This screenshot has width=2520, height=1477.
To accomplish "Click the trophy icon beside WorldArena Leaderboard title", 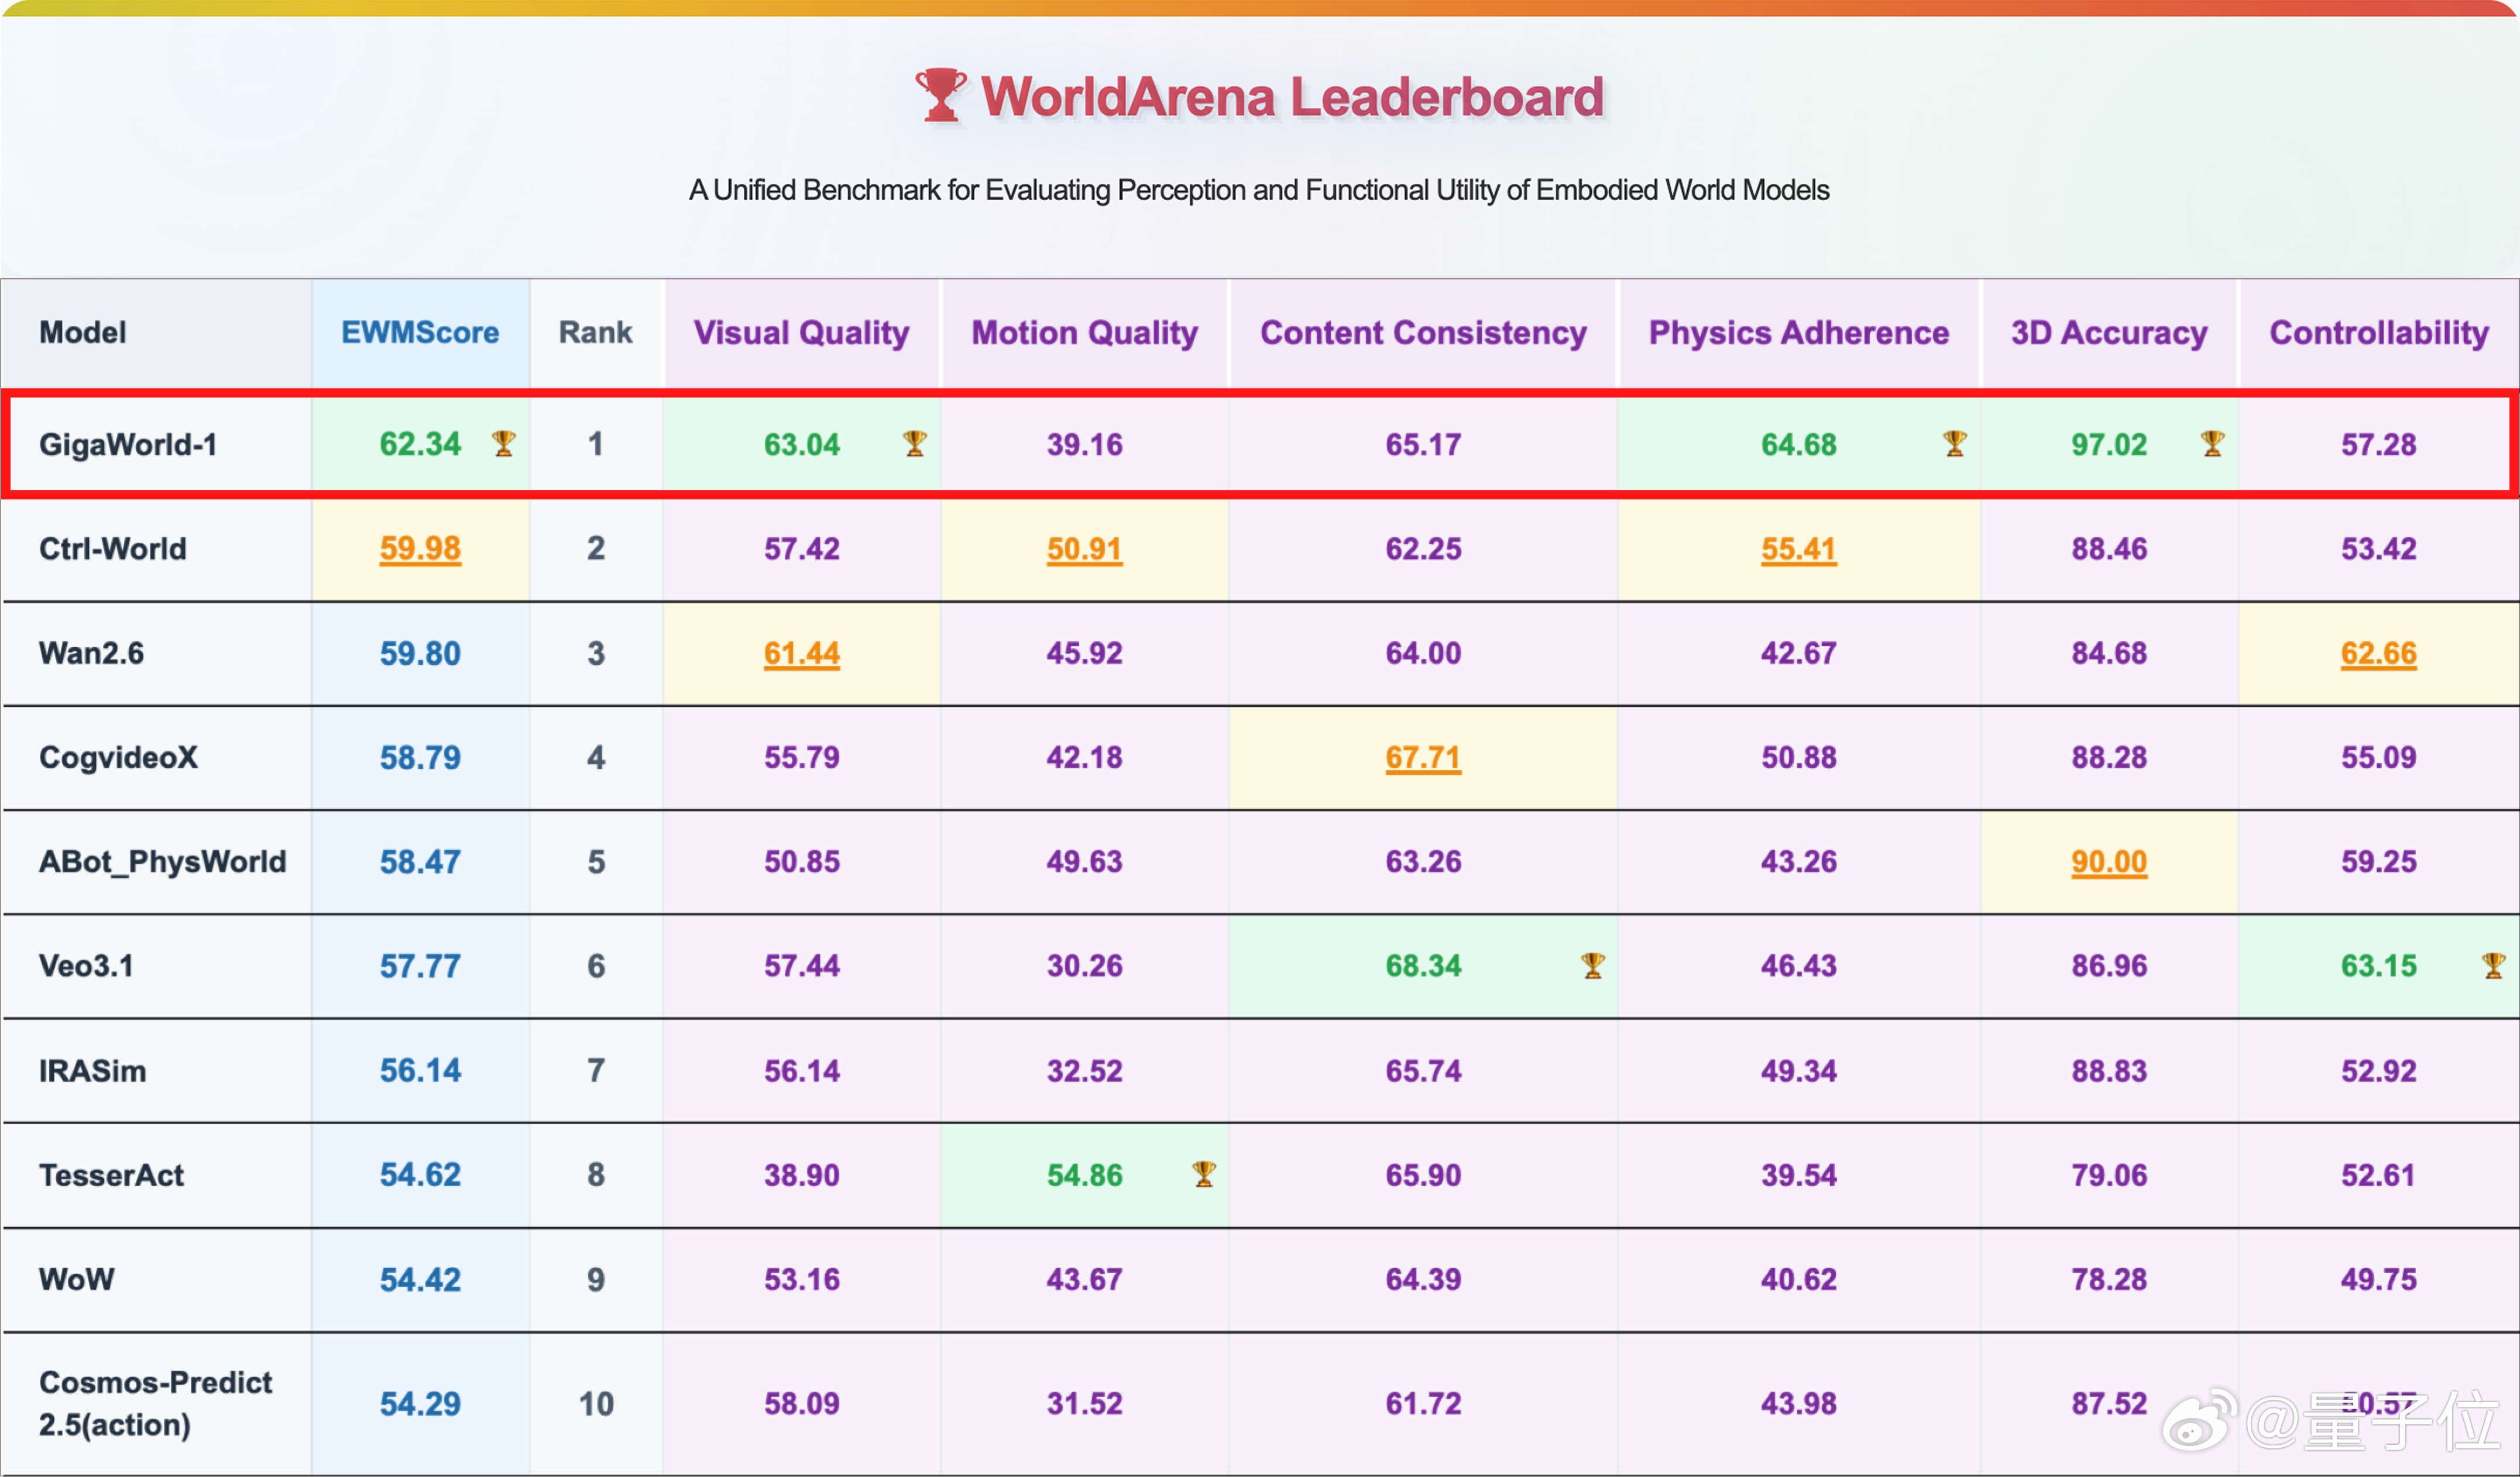I will point(940,96).
